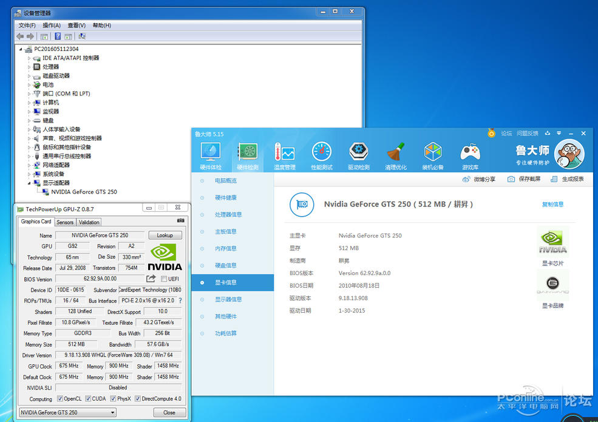Screen dimensions: 598x422
Task: Select NVIDIA GeForce GTS 250 in device tree
Action: click(x=84, y=192)
